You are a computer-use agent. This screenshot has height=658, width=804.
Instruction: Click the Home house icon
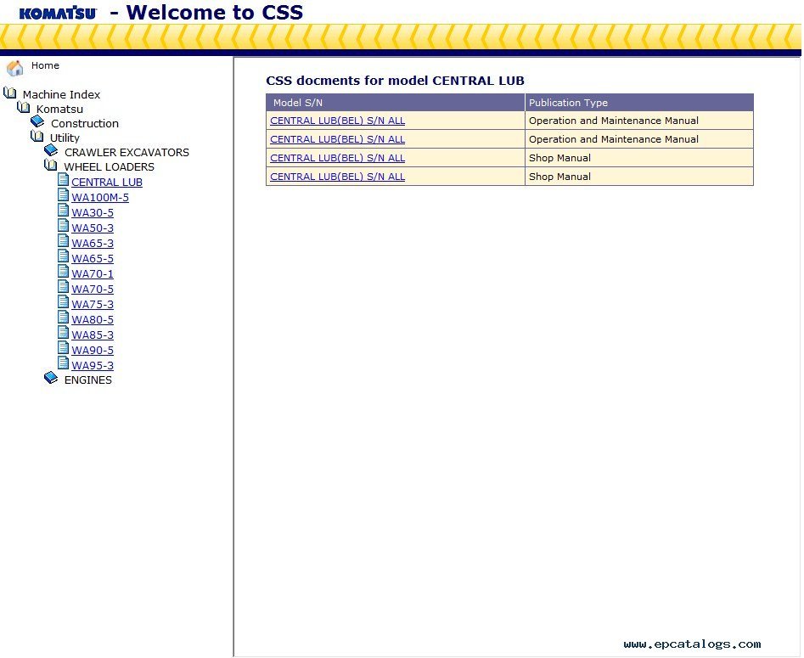[14, 67]
